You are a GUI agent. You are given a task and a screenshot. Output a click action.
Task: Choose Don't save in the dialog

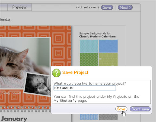pyautogui.click(x=140, y=109)
